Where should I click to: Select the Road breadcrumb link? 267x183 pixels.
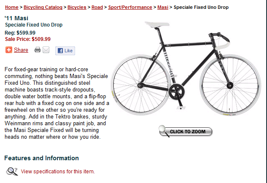97,7
